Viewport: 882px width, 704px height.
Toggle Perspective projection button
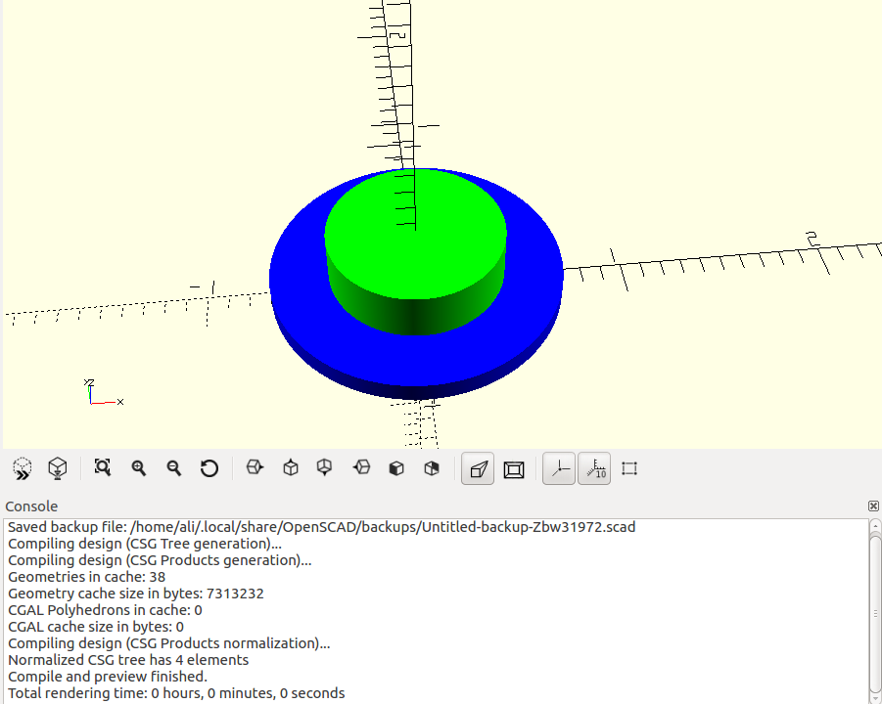pyautogui.click(x=478, y=468)
